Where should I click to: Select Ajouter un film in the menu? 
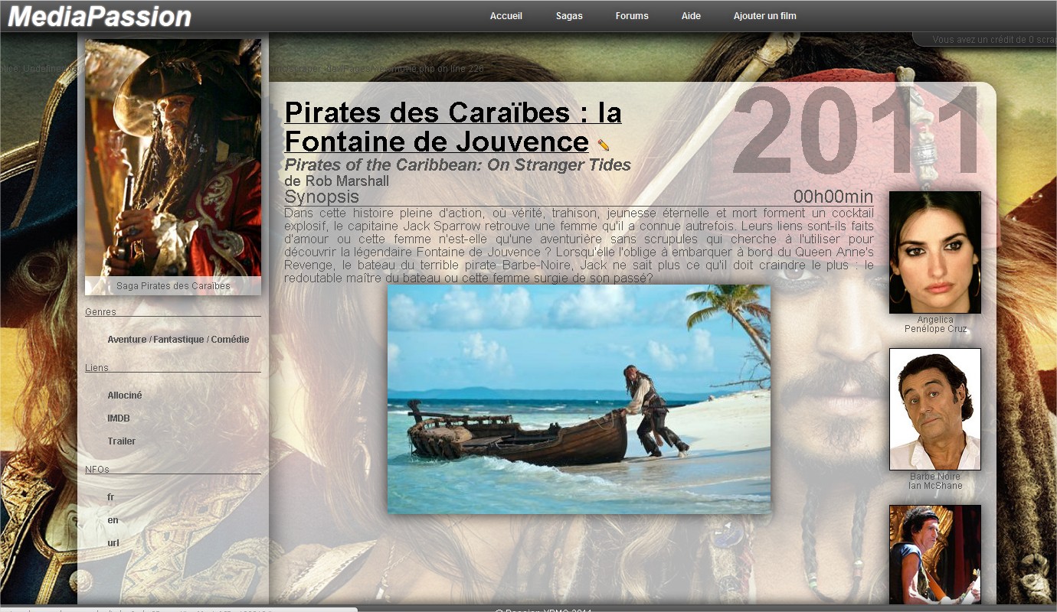pos(764,16)
